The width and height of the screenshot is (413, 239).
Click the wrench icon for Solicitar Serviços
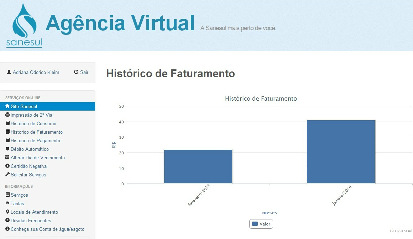pos(7,175)
